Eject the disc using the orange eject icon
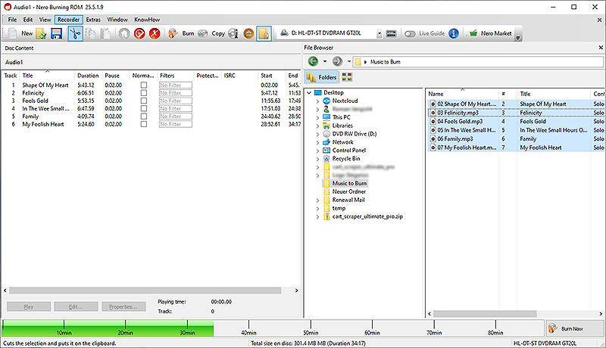Viewport: 606px width, 348px height. (x=248, y=33)
